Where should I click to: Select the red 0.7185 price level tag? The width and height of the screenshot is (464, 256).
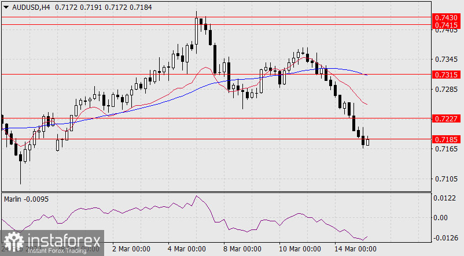click(x=447, y=139)
